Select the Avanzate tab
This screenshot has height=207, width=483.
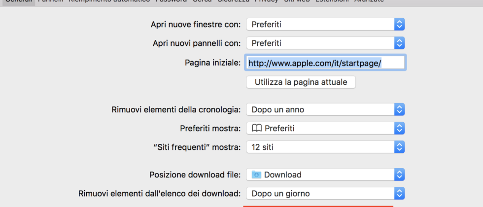pos(369,1)
